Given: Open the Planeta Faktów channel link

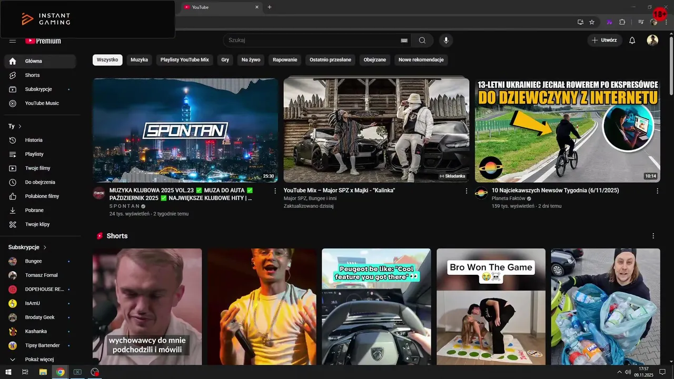Looking at the screenshot, I should point(509,198).
